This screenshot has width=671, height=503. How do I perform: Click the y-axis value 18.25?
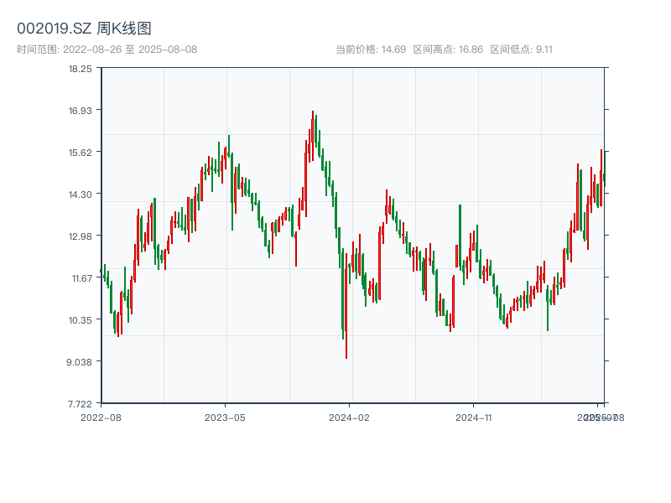tap(81, 69)
